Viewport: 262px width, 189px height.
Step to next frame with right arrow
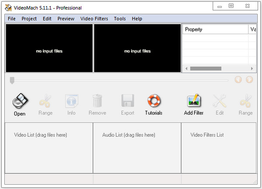[x=249, y=79]
